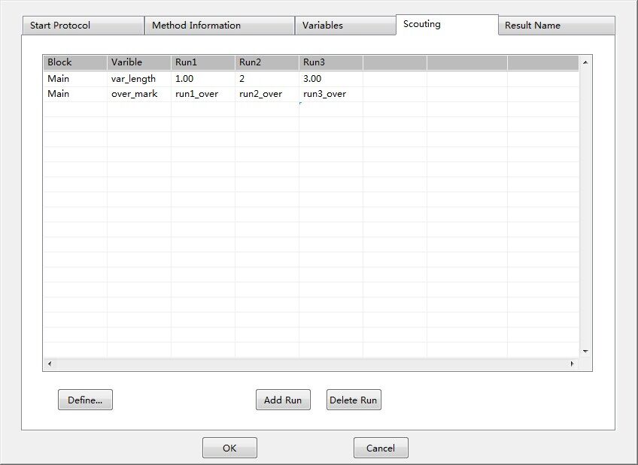This screenshot has width=638, height=465.
Task: Go to the Result Name tab
Action: click(555, 26)
